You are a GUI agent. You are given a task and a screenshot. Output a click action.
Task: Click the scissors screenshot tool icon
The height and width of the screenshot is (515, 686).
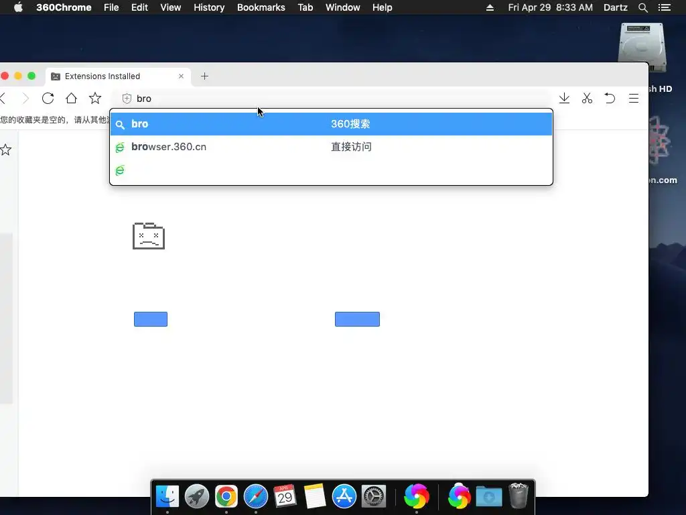(587, 98)
